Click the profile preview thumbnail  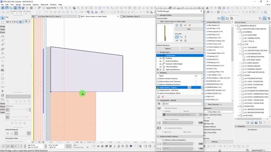(165, 33)
